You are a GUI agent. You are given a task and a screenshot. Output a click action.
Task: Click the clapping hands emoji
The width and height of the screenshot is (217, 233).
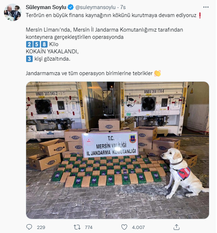click(x=157, y=73)
